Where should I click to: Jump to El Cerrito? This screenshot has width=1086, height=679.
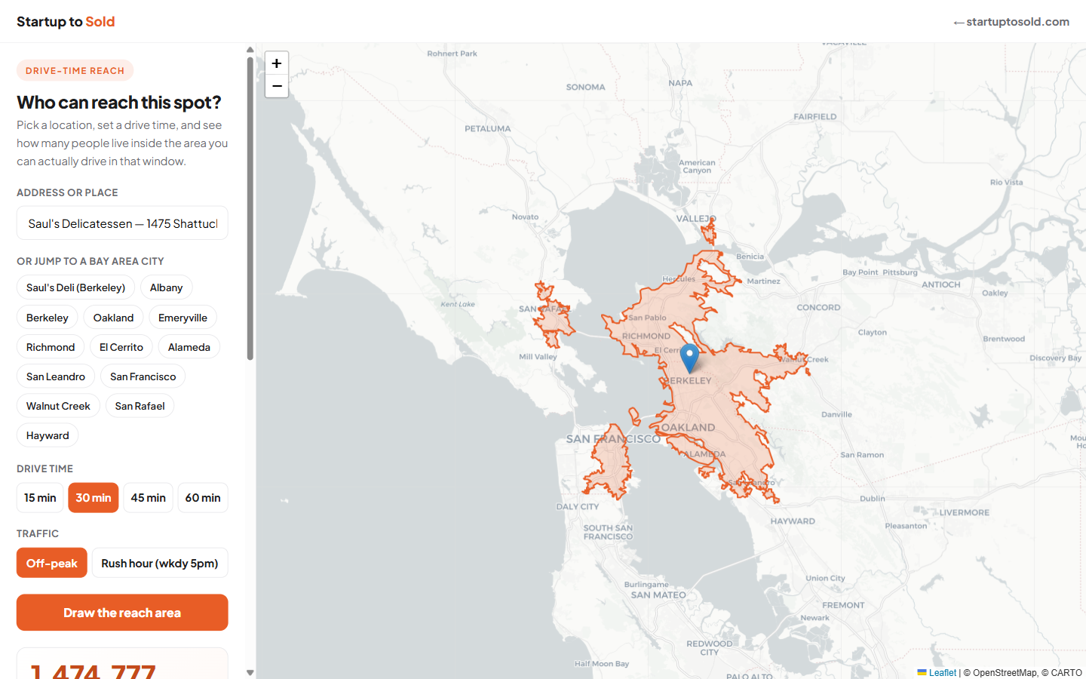click(x=121, y=347)
